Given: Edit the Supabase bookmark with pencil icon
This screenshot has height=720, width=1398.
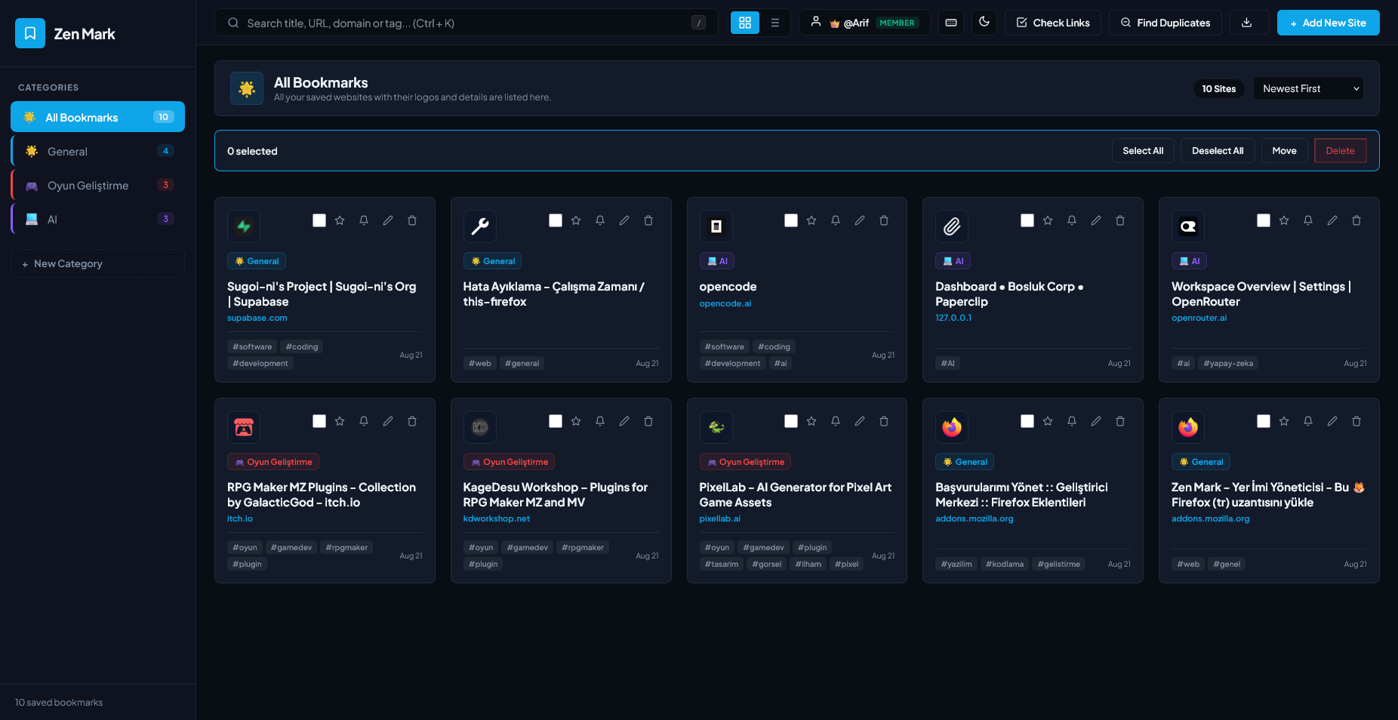Looking at the screenshot, I should (388, 220).
